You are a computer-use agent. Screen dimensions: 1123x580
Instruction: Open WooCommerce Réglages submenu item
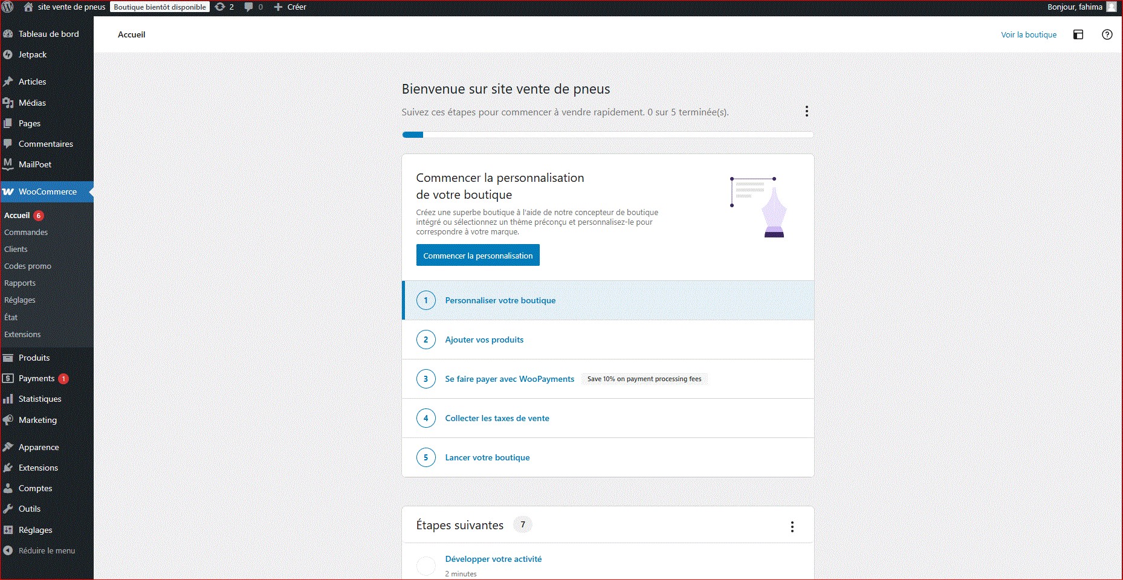coord(20,300)
